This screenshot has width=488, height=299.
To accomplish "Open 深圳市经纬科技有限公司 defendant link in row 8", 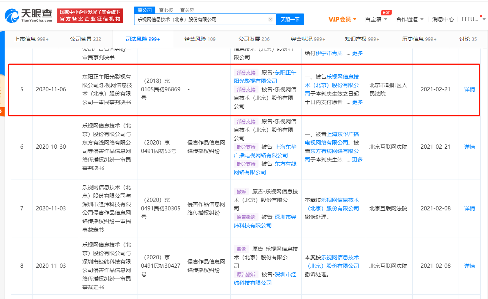I will pos(265,279).
